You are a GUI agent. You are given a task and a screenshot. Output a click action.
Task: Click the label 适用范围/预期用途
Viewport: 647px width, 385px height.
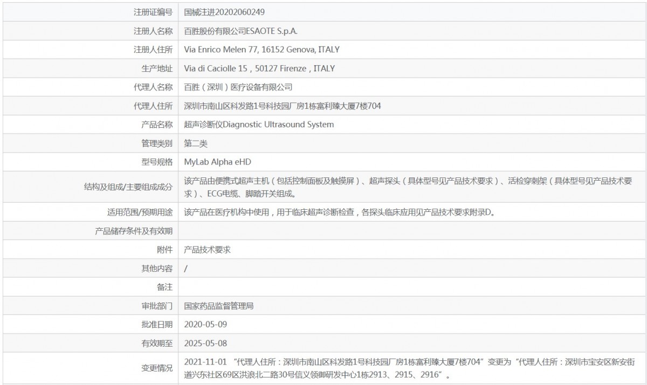[140, 212]
